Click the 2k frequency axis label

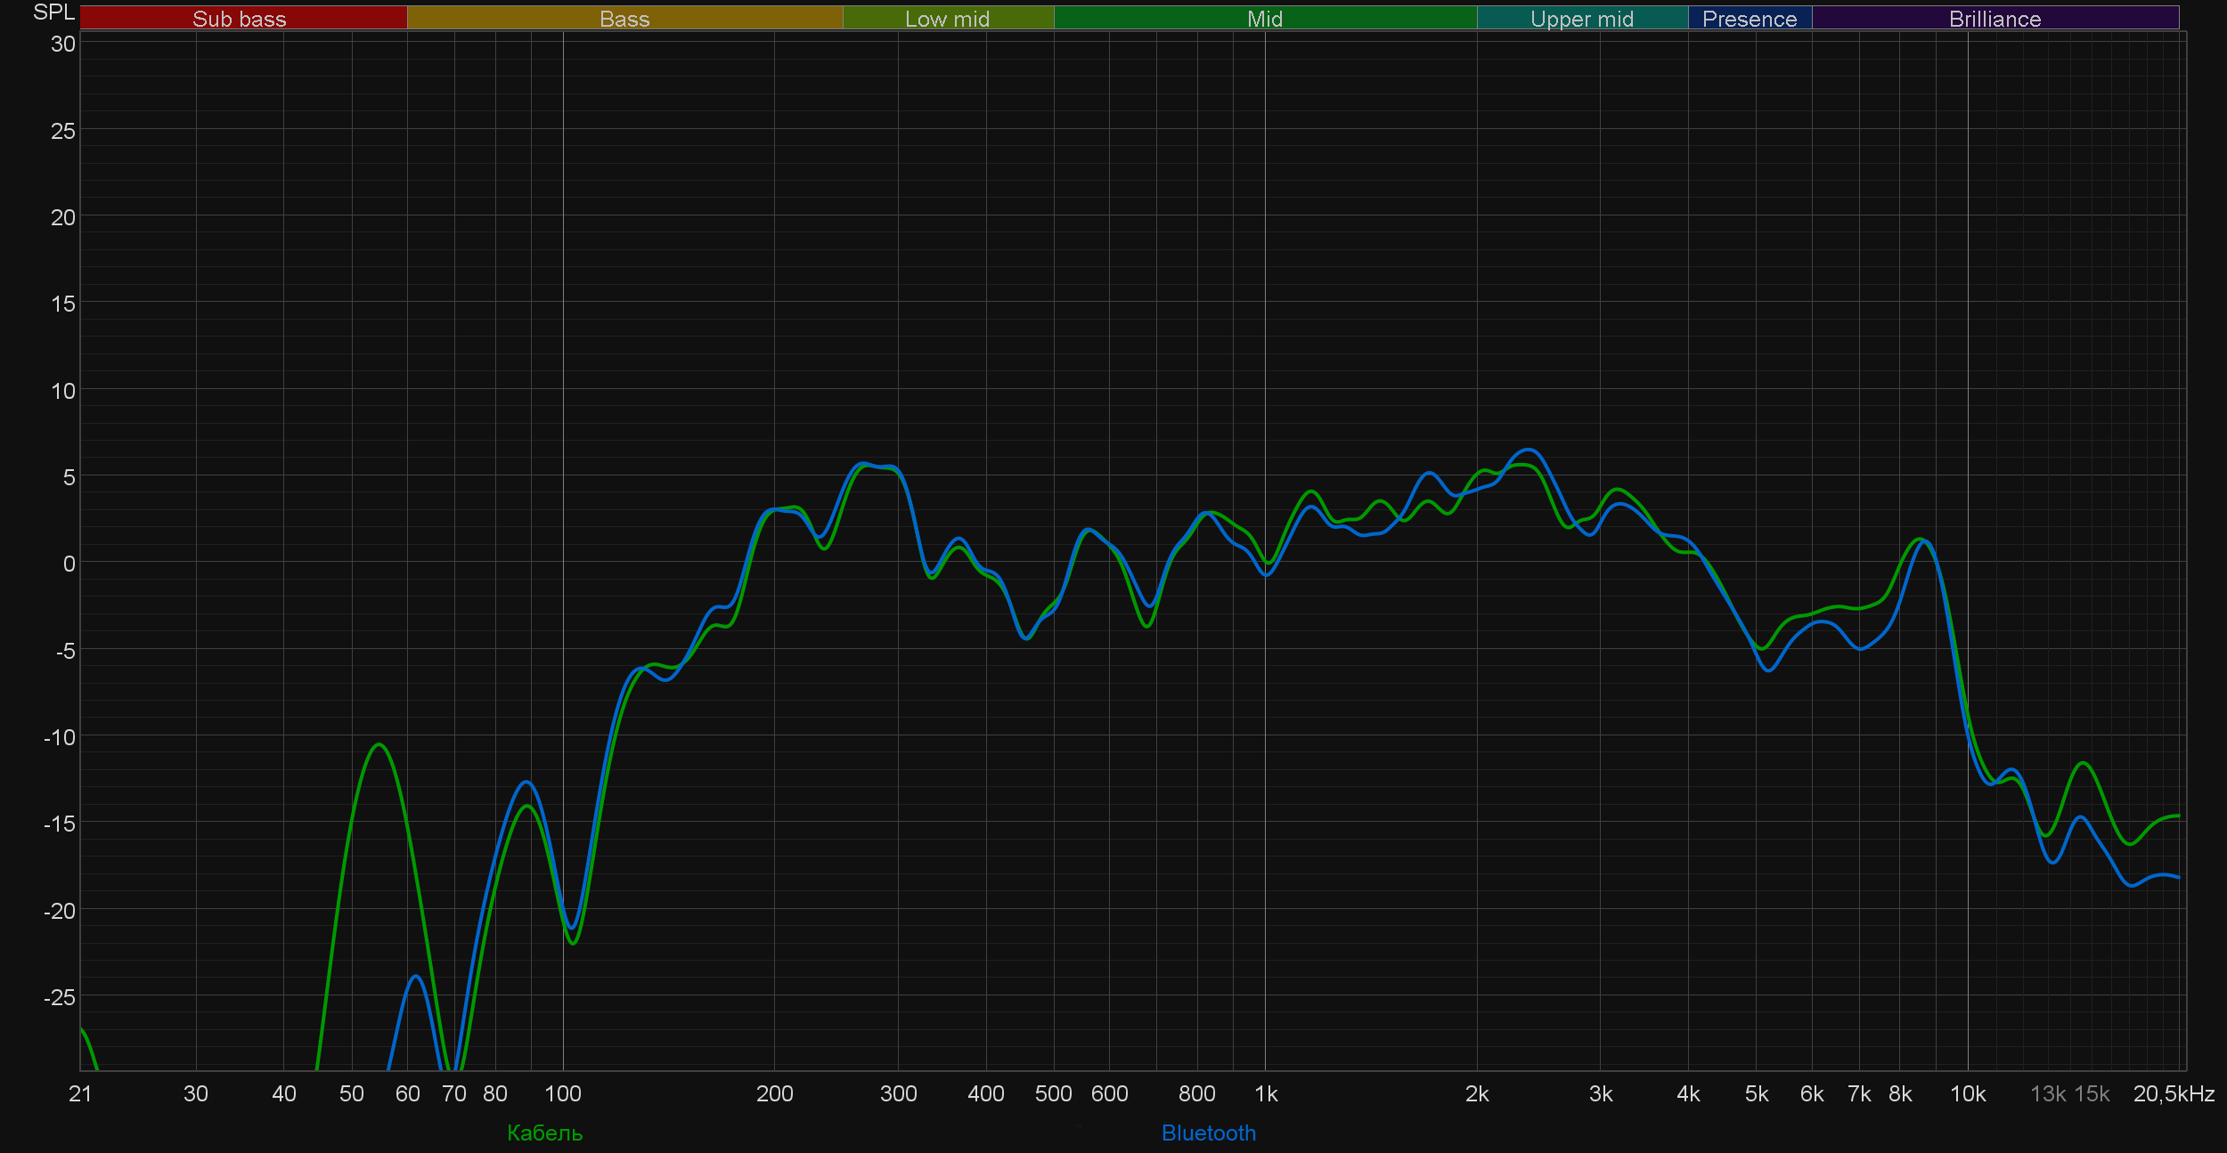(1477, 1094)
